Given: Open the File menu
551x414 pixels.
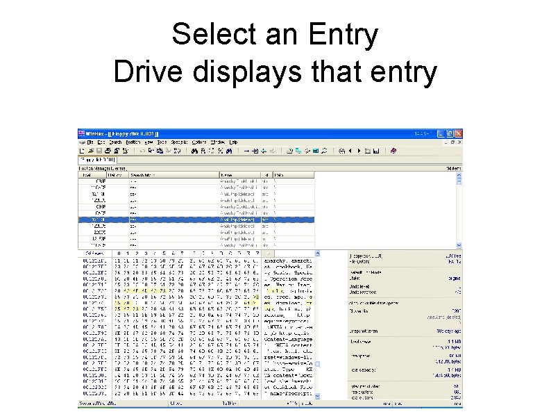Looking at the screenshot, I should (x=90, y=142).
